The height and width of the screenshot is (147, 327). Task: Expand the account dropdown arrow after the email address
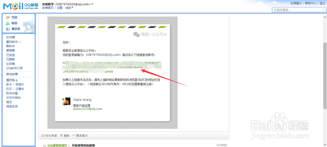pyautogui.click(x=93, y=4)
